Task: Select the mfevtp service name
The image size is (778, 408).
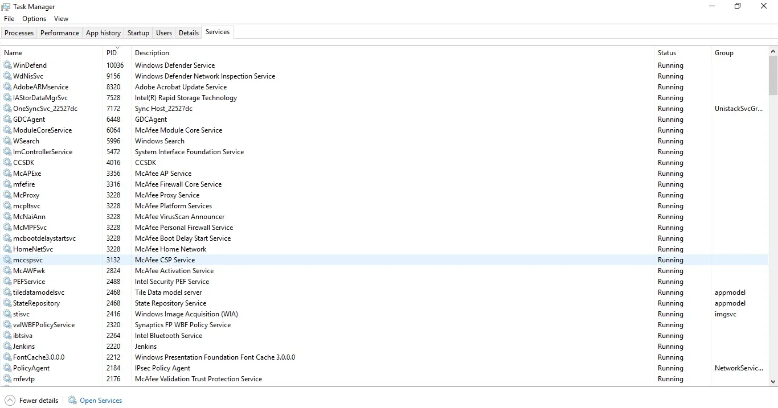Action: point(24,379)
